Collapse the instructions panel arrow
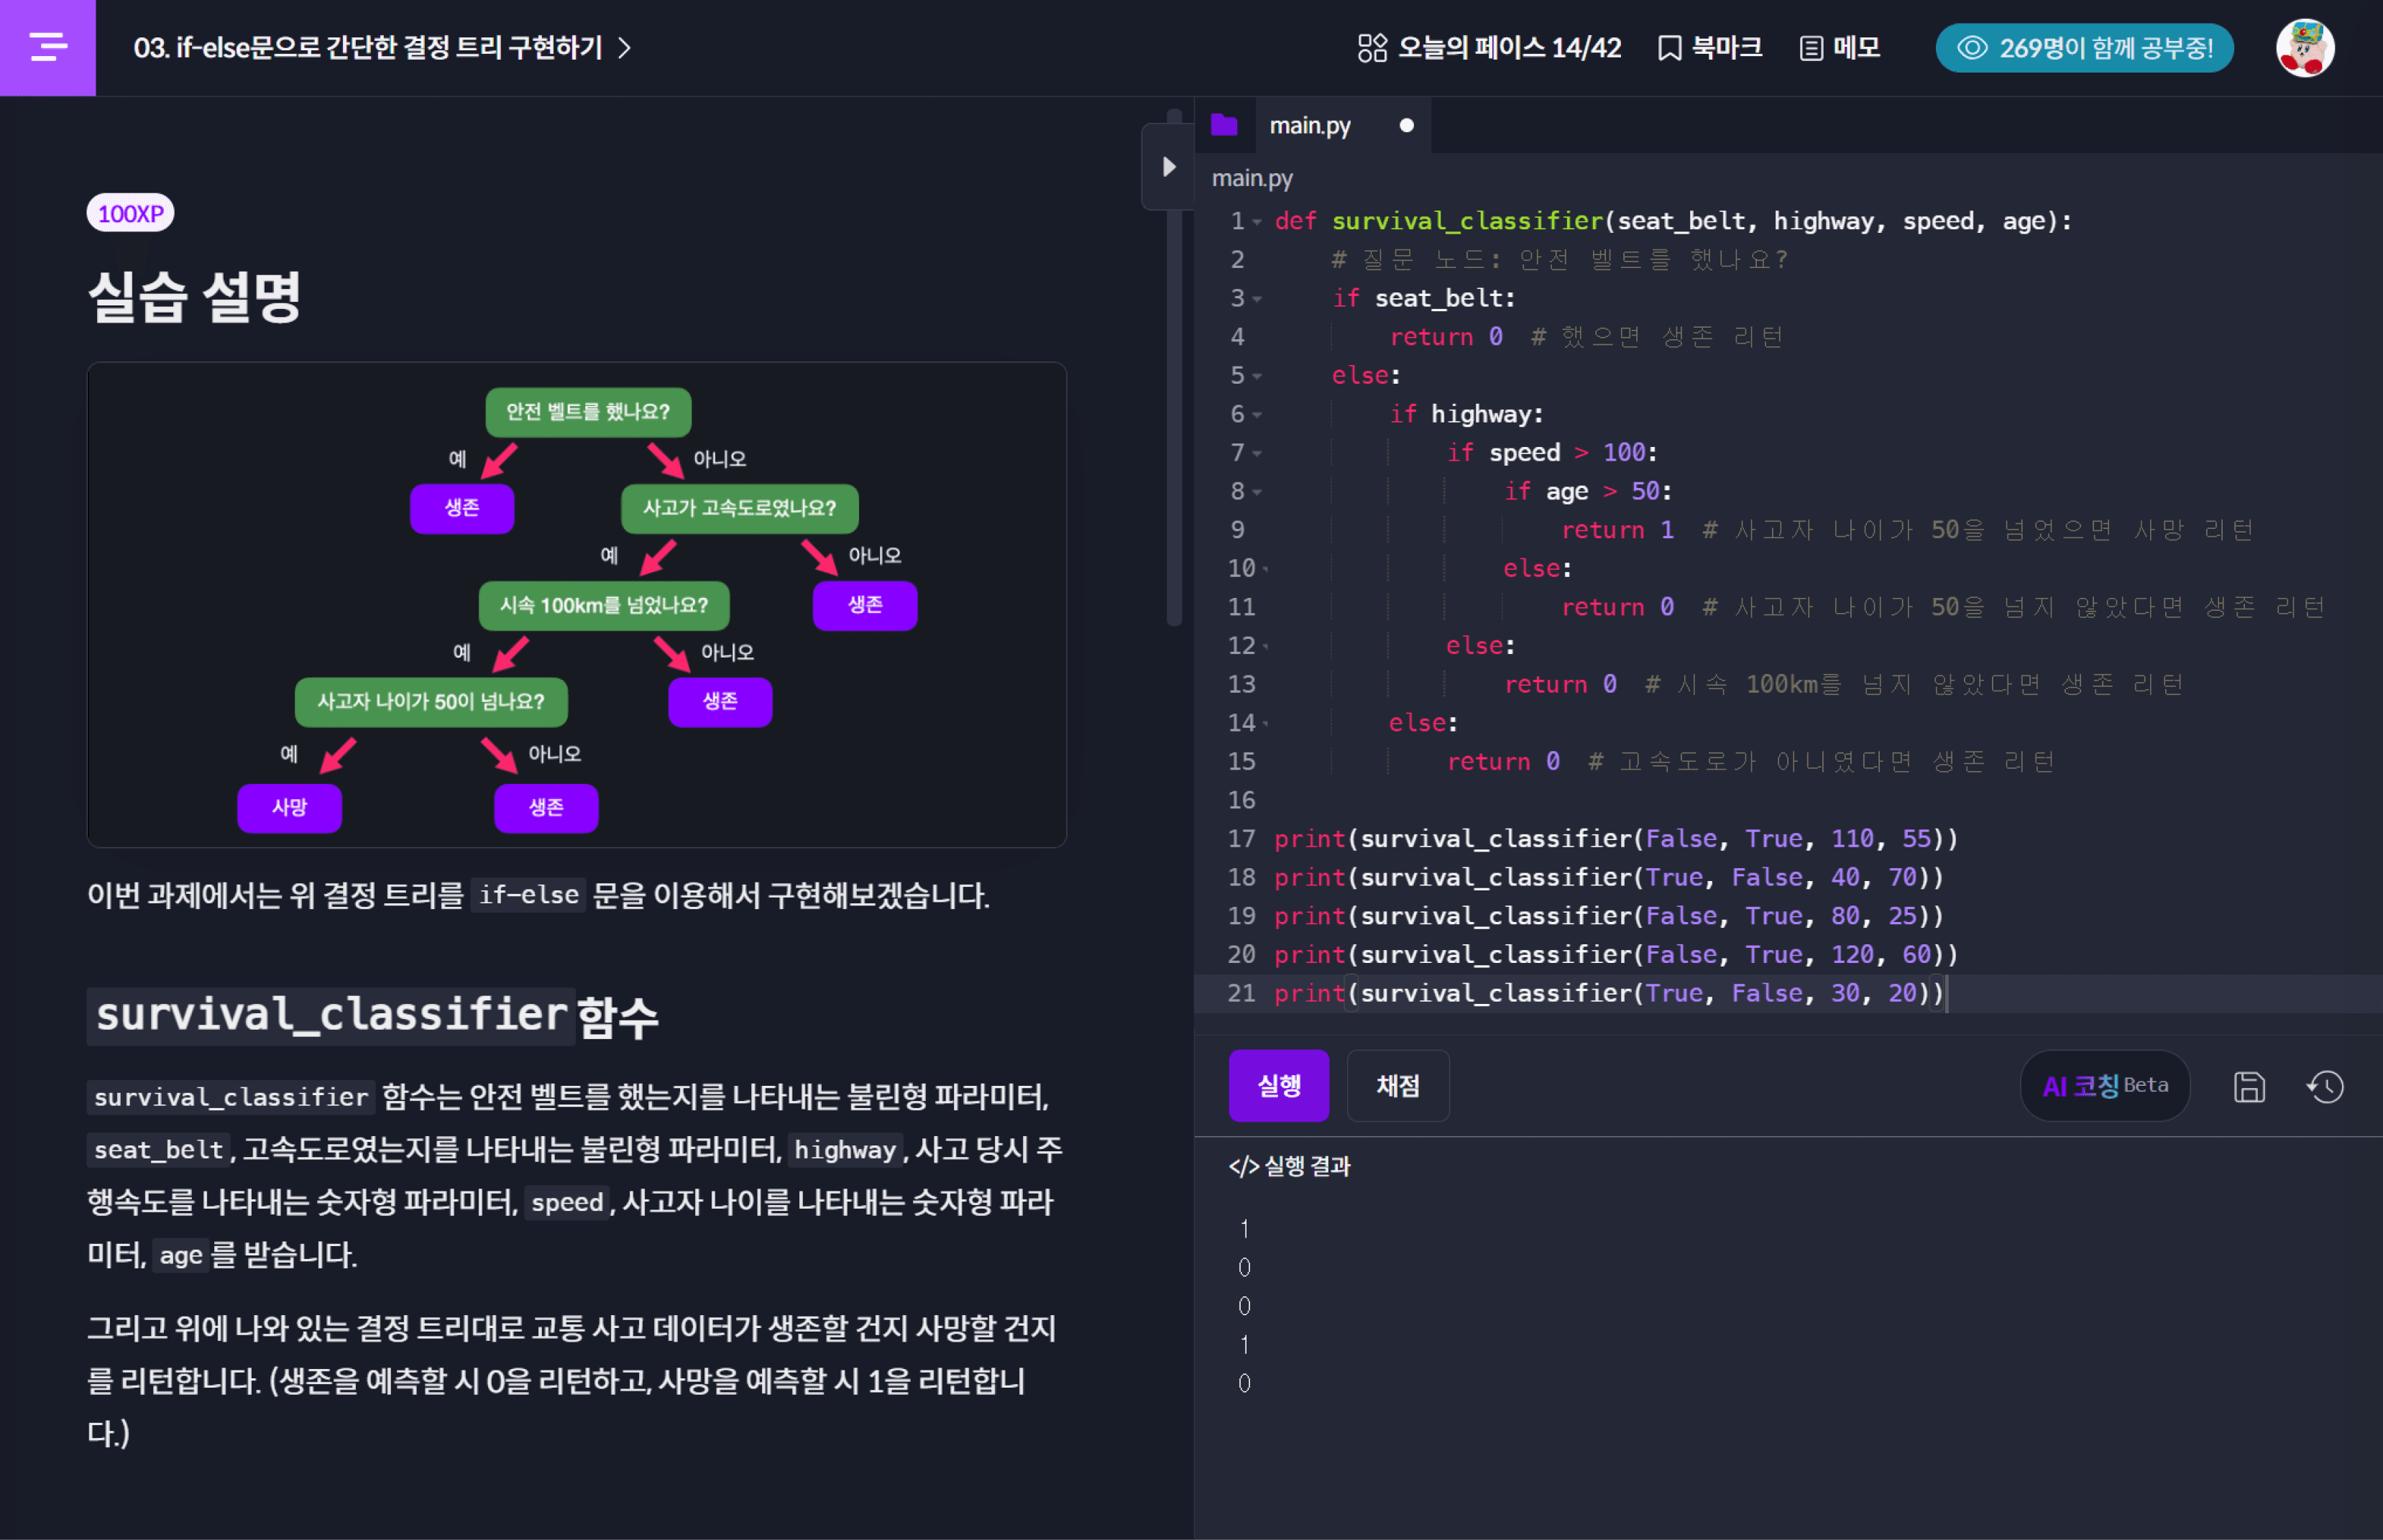Screen dimensions: 2383x1540 point(1168,166)
